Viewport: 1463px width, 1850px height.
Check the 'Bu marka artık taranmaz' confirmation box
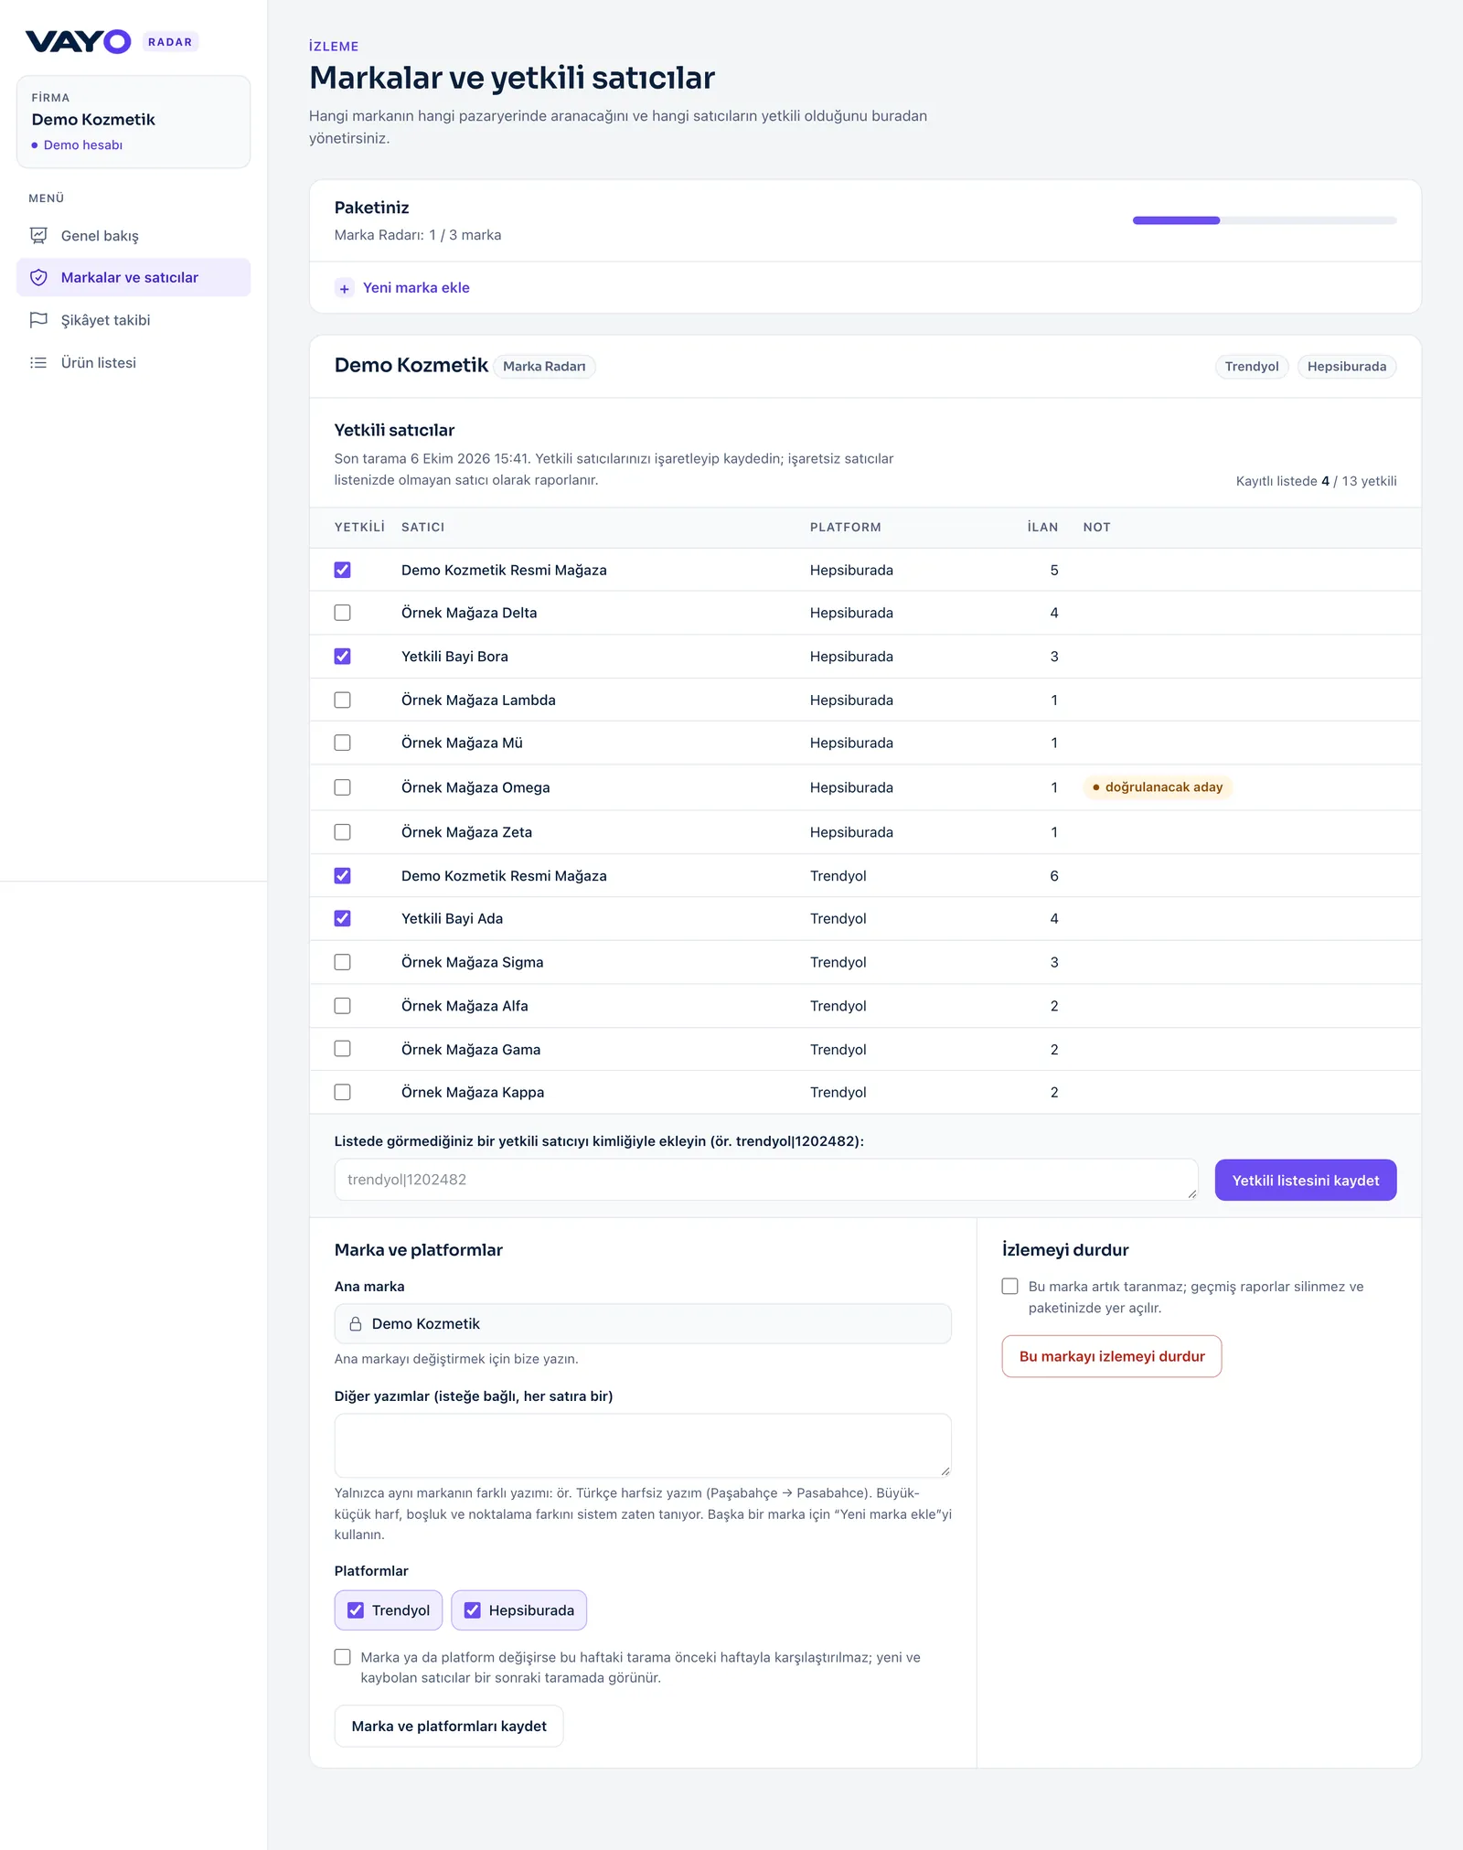(1010, 1287)
